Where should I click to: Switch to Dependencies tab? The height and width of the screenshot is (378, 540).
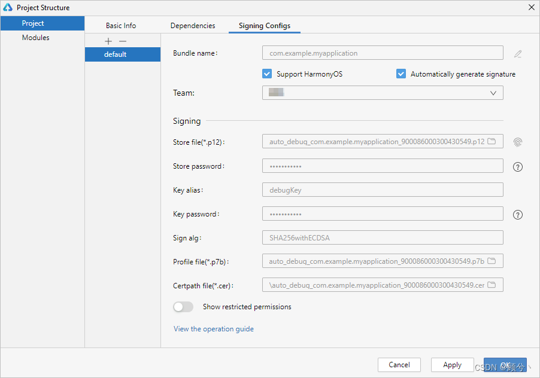tap(193, 26)
